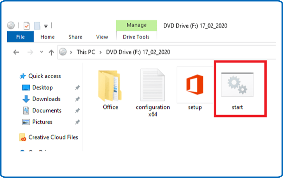Click the Up directory arrow

[51, 53]
